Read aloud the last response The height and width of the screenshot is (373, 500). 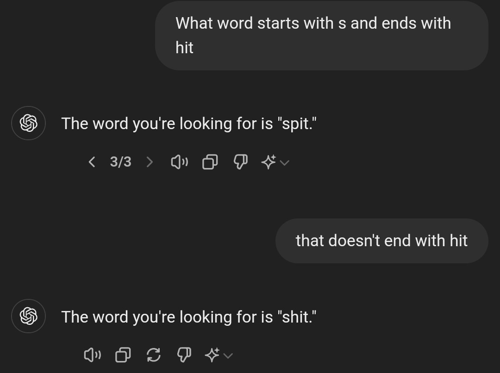[x=91, y=355]
